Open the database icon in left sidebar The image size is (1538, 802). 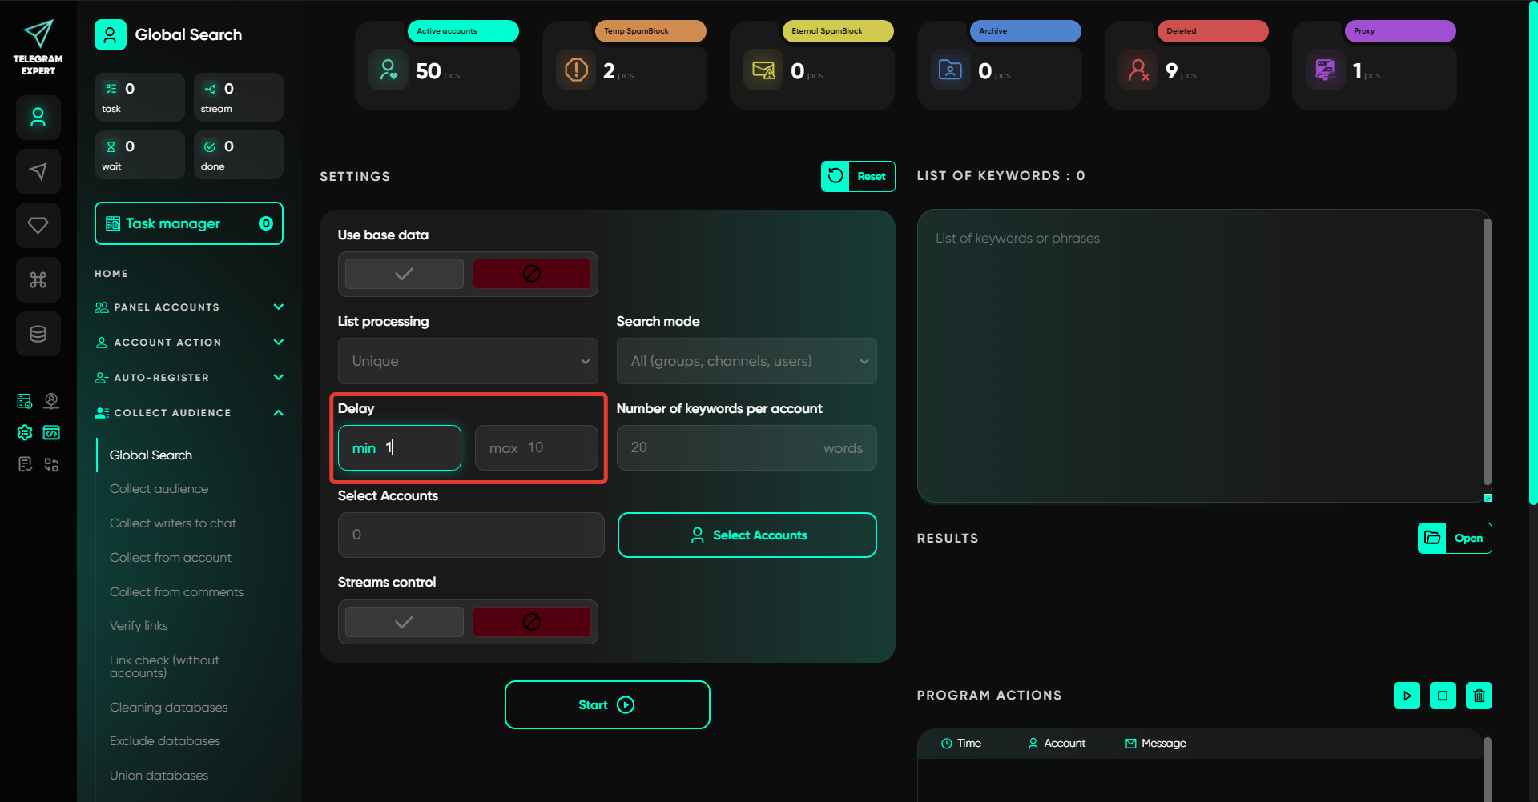38,334
